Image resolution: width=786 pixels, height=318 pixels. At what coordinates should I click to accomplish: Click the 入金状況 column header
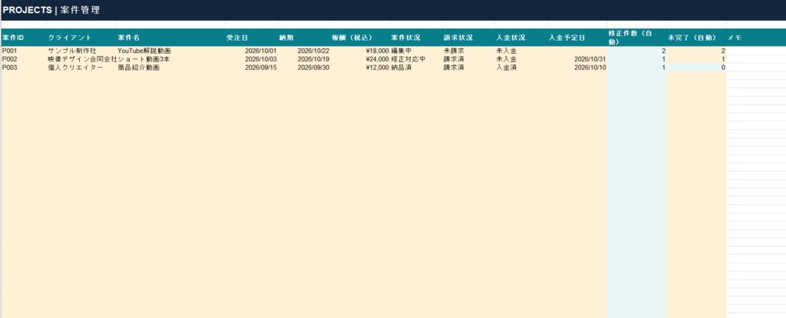tap(521, 38)
